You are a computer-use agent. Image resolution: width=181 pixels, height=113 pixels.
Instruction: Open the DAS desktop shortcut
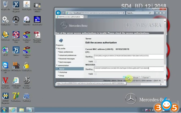coord(16,21)
